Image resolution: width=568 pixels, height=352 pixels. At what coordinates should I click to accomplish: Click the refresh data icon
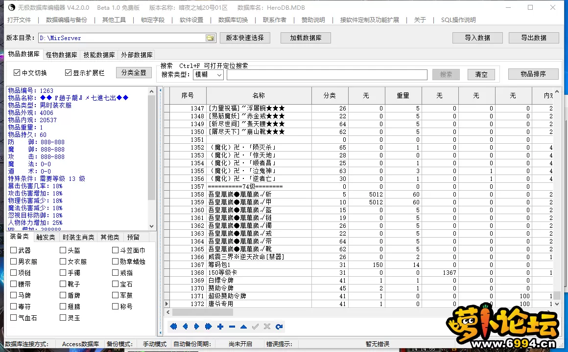click(x=279, y=327)
